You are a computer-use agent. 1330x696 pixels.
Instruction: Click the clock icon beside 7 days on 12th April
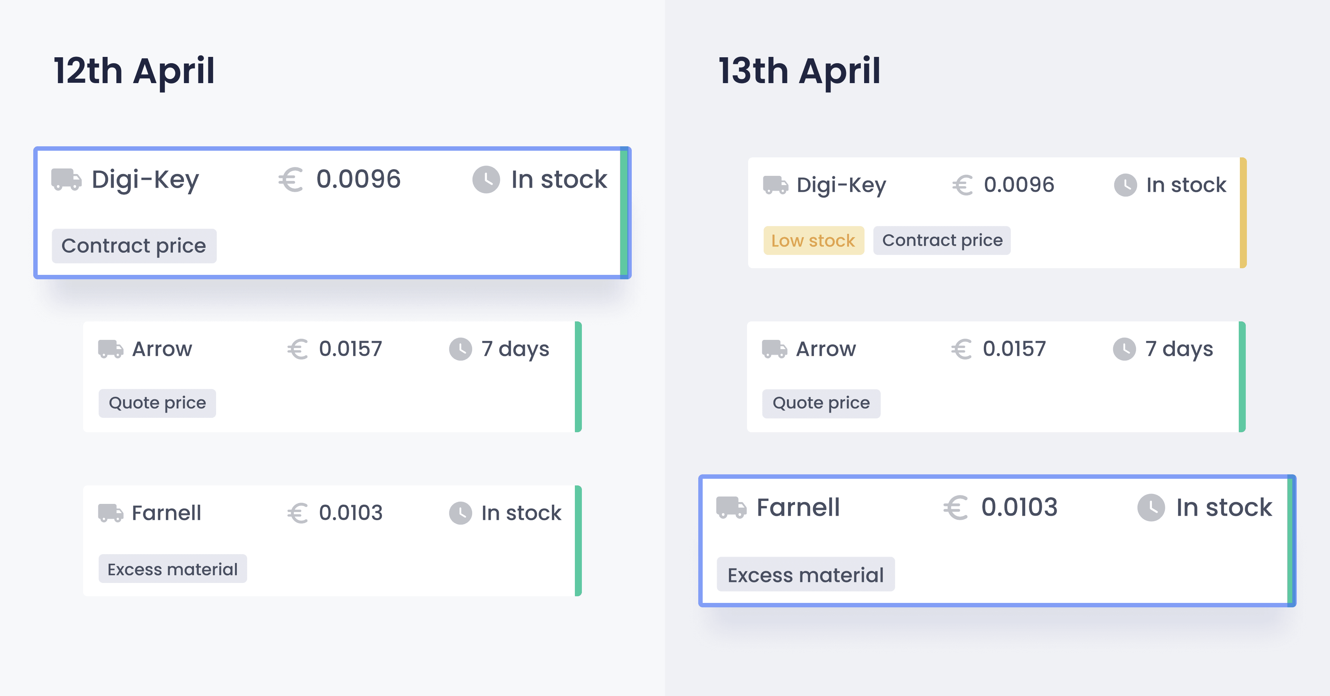point(460,349)
